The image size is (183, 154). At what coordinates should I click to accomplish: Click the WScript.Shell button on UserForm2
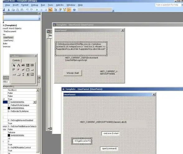click(73, 73)
